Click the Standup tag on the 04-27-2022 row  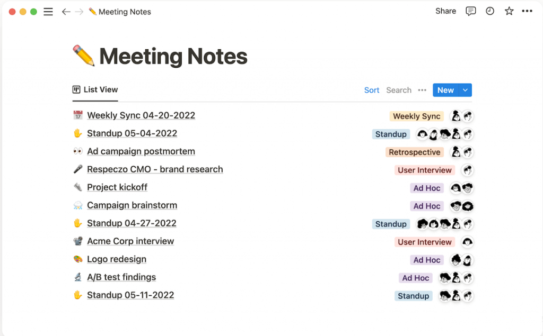391,223
